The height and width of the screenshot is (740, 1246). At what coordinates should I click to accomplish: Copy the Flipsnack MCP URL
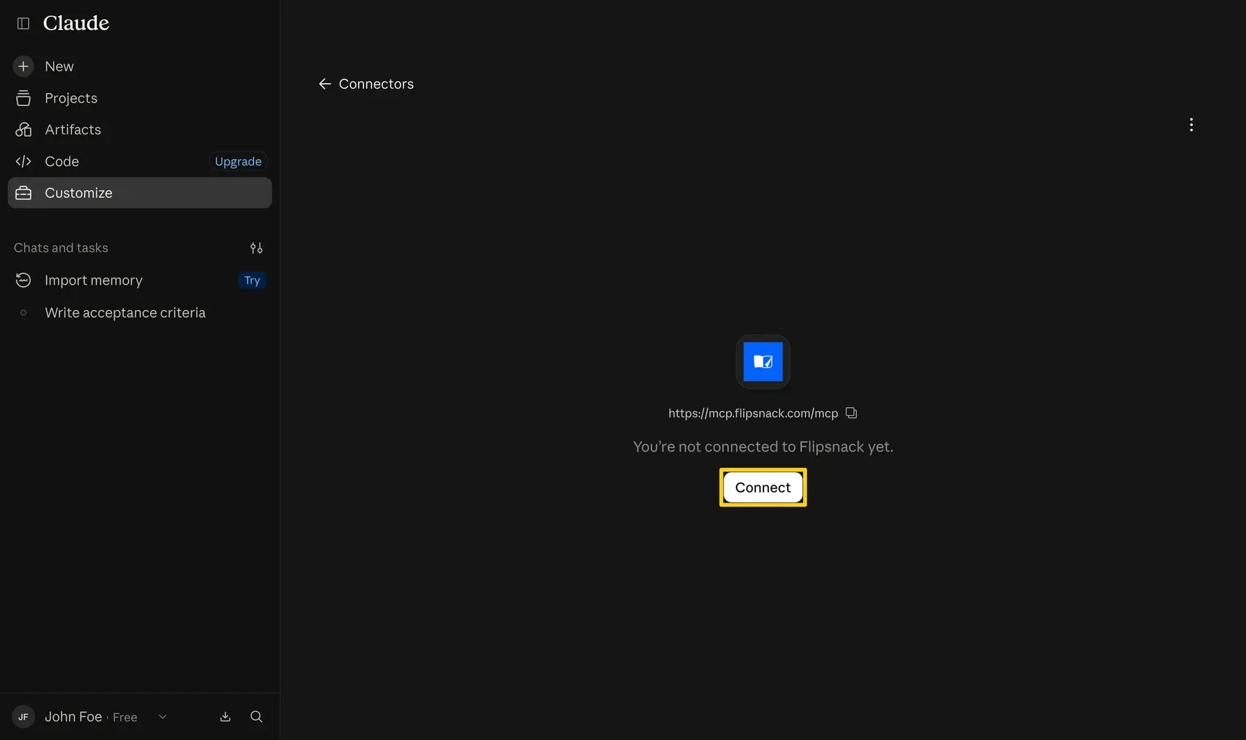pyautogui.click(x=851, y=413)
